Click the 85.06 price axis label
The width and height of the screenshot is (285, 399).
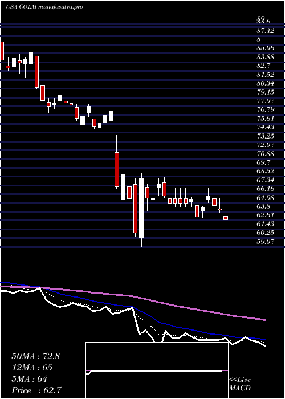pos(266,48)
